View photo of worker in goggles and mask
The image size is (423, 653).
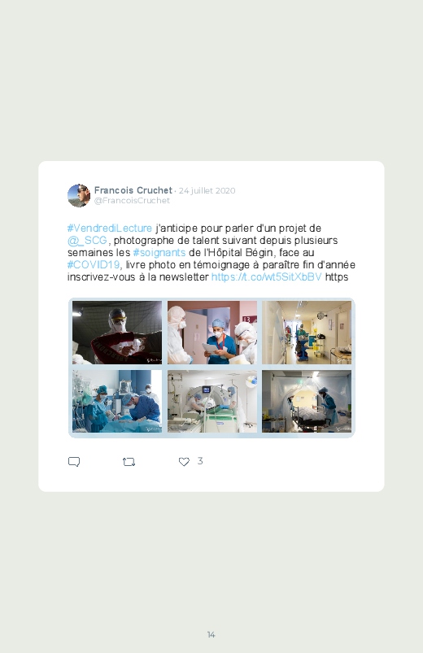point(117,333)
